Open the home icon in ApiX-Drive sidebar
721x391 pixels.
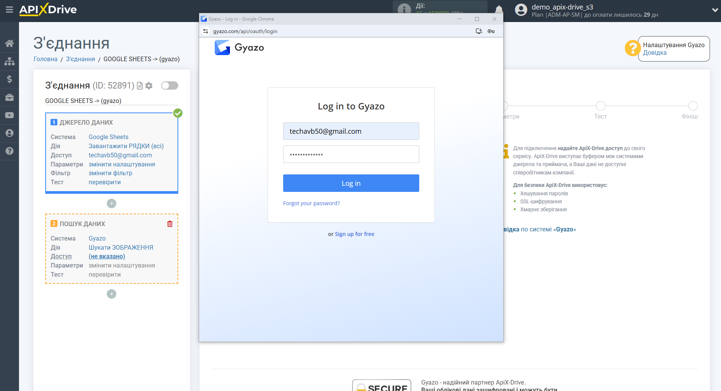[10, 43]
